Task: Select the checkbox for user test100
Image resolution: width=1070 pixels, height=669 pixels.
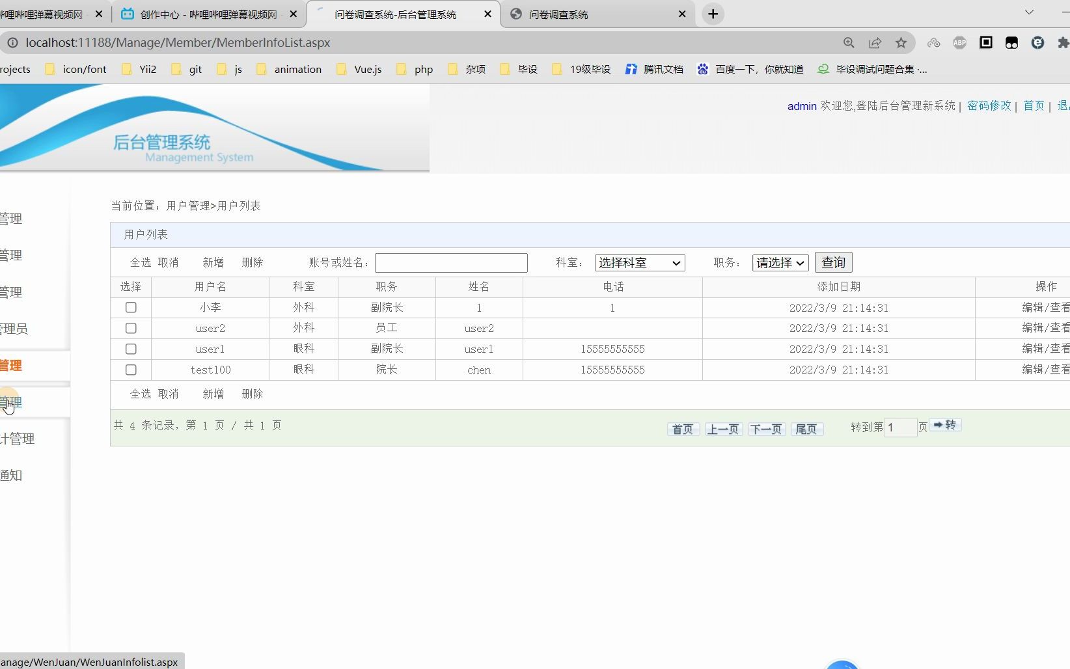Action: coord(131,370)
